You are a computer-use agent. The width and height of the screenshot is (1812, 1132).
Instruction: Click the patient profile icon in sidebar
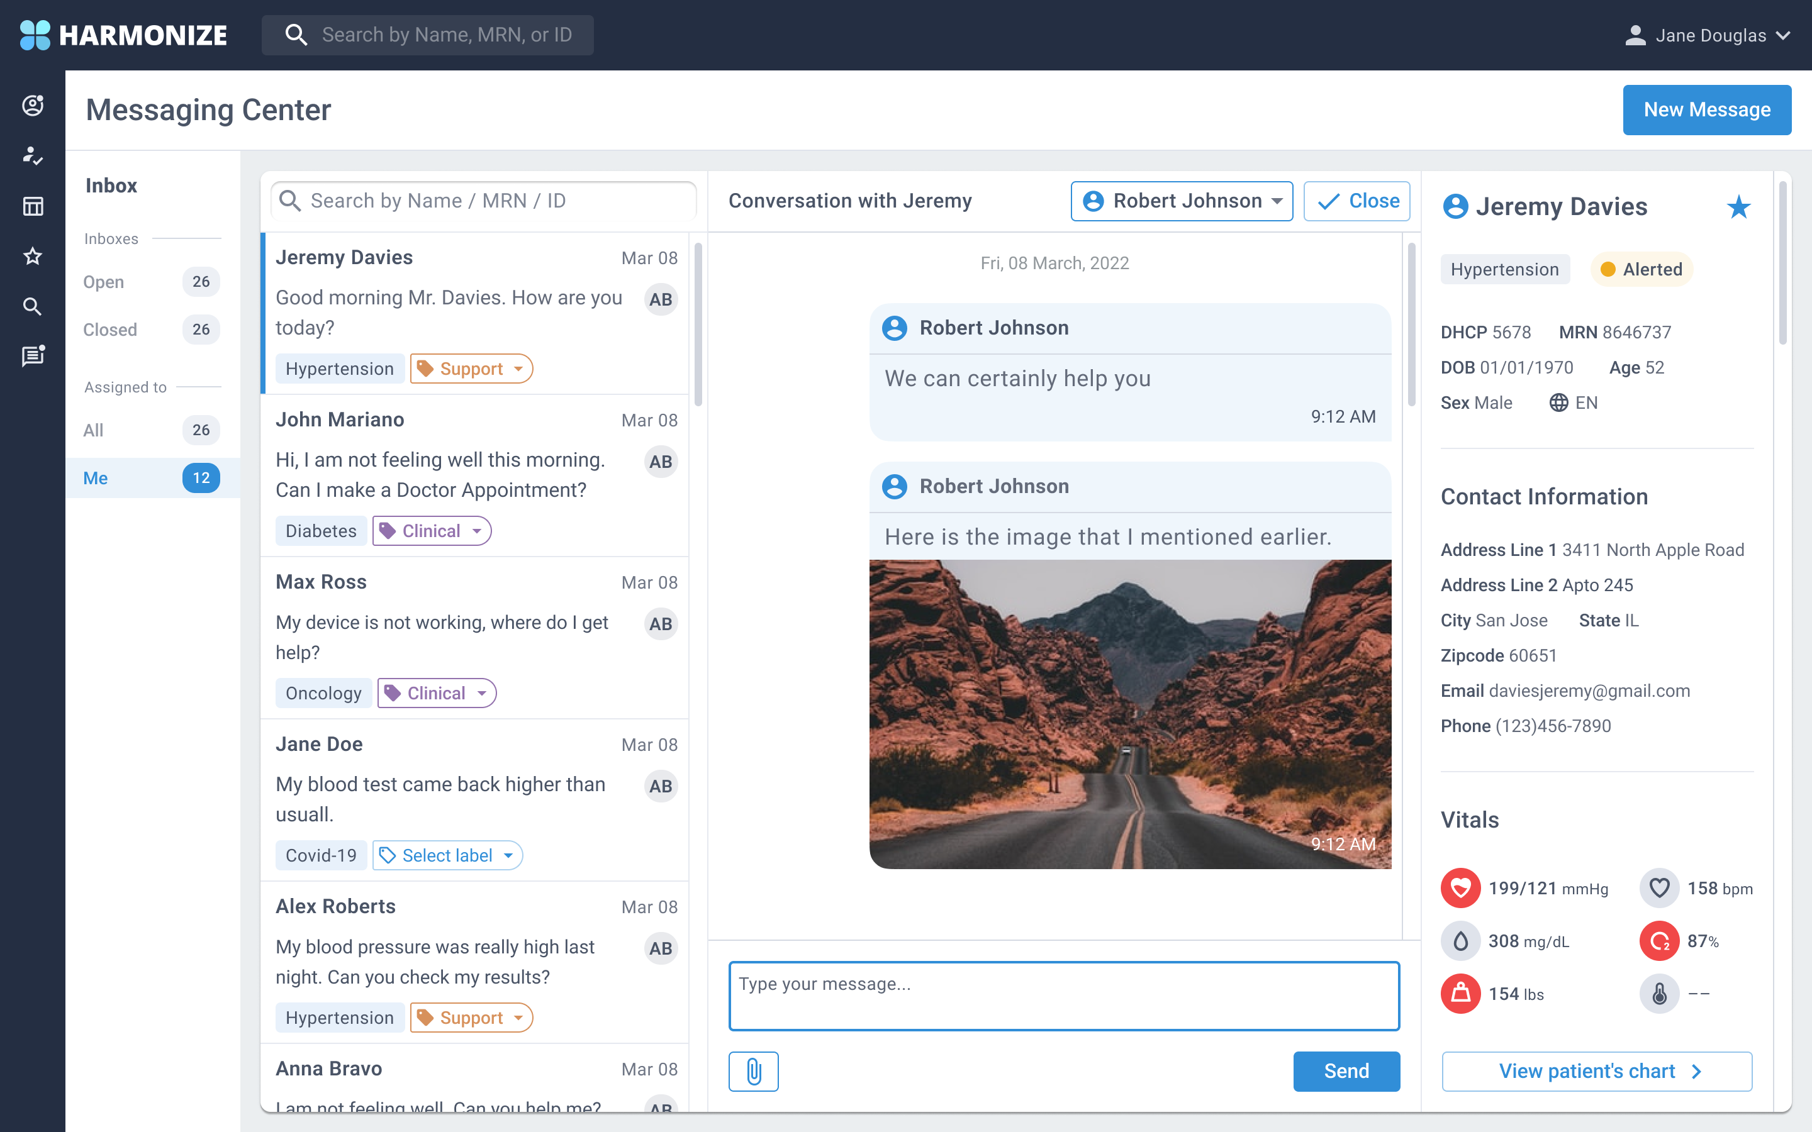(32, 106)
